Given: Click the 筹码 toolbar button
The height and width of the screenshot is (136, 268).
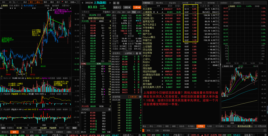Looking at the screenshot, I should [x=45, y=2].
